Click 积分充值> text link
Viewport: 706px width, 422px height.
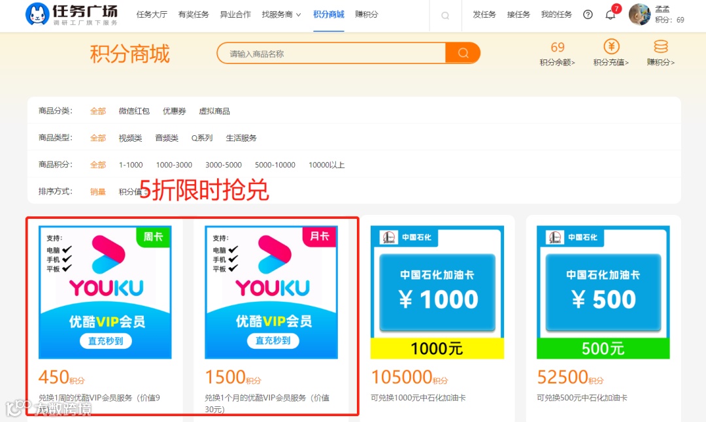(611, 63)
